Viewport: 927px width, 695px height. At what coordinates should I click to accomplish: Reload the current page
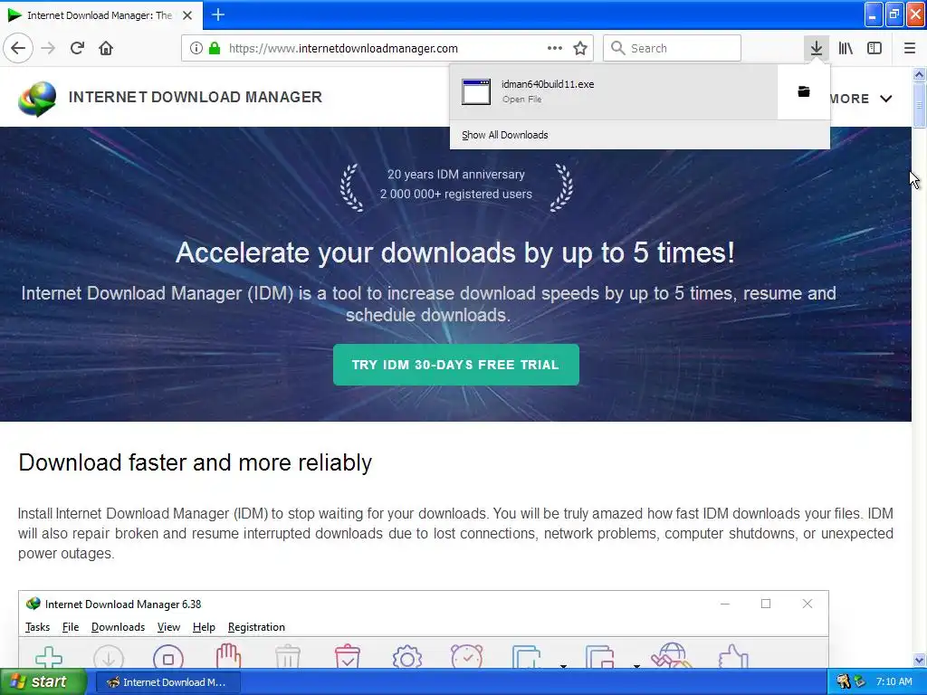[78, 48]
